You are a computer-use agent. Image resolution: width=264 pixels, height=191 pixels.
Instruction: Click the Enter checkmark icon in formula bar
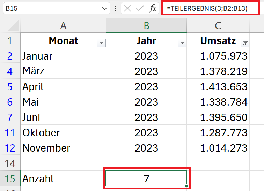click(x=140, y=8)
